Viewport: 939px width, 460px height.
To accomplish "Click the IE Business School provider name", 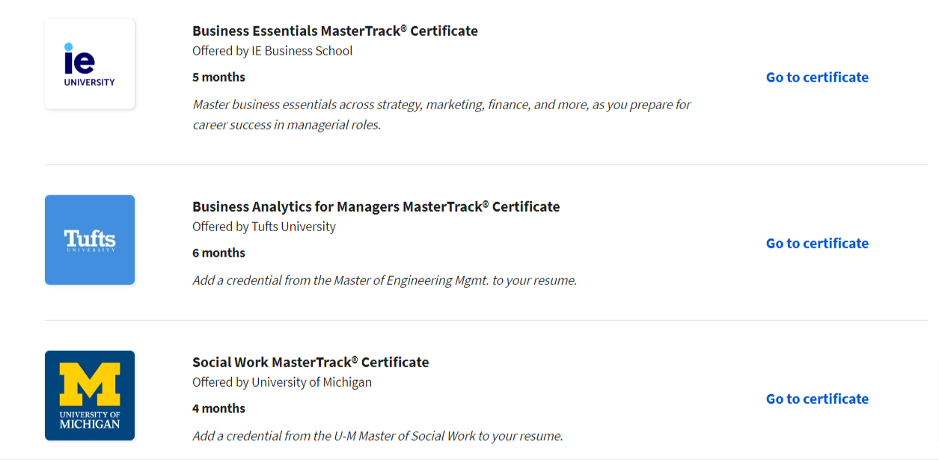I will coord(272,50).
